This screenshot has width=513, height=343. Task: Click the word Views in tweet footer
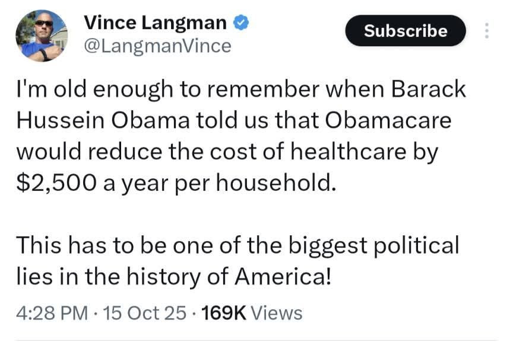(277, 312)
